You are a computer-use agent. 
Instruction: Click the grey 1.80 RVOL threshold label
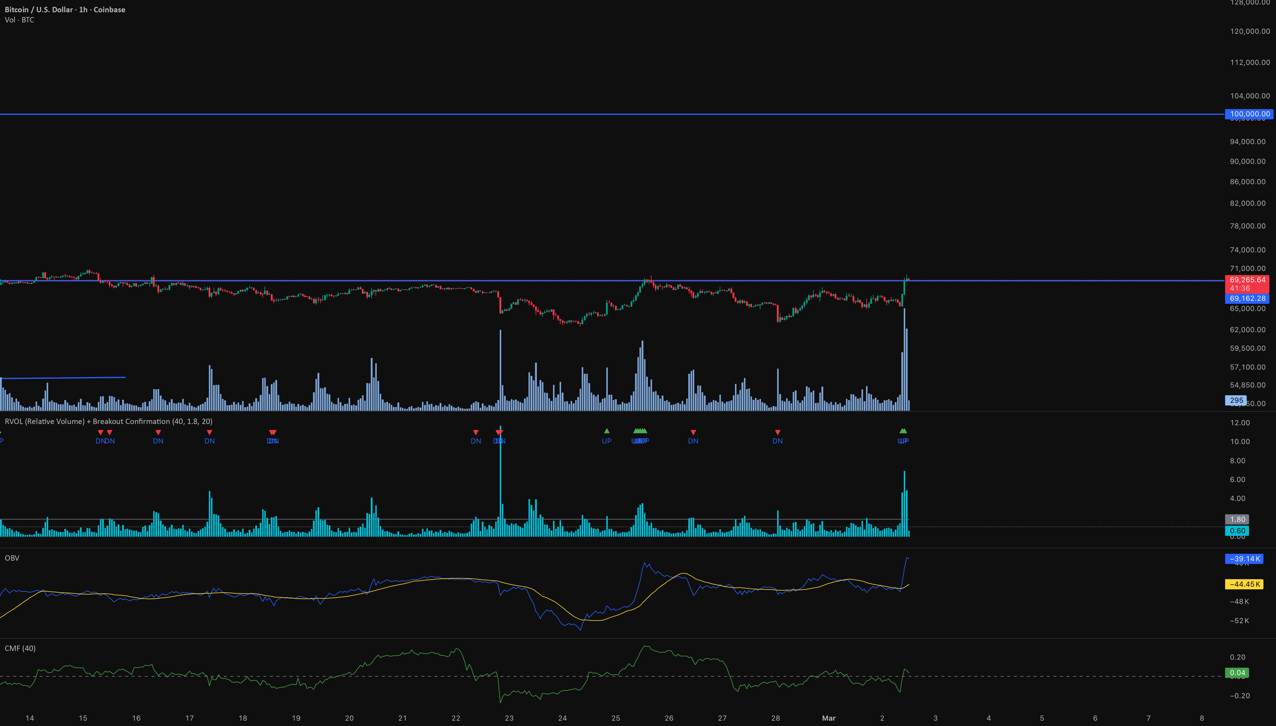(x=1237, y=519)
